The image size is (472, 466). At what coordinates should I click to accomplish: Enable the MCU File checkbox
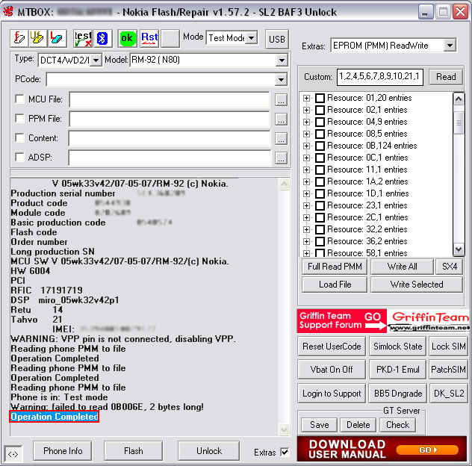click(19, 99)
